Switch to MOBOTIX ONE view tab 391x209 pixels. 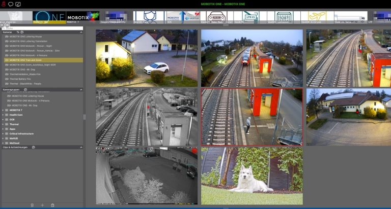coord(49,17)
